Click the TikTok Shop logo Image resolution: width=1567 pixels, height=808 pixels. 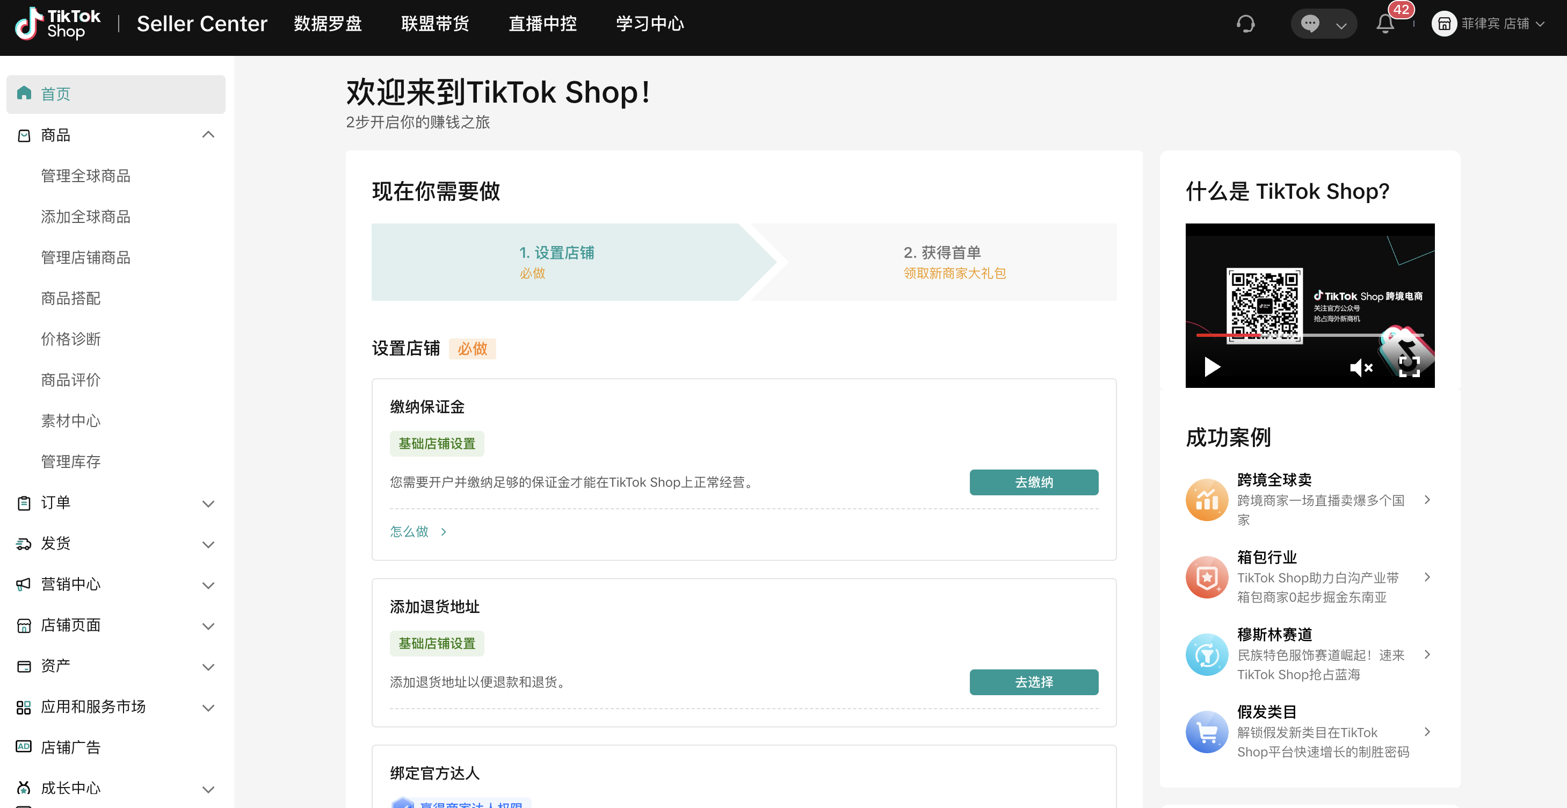(x=56, y=24)
